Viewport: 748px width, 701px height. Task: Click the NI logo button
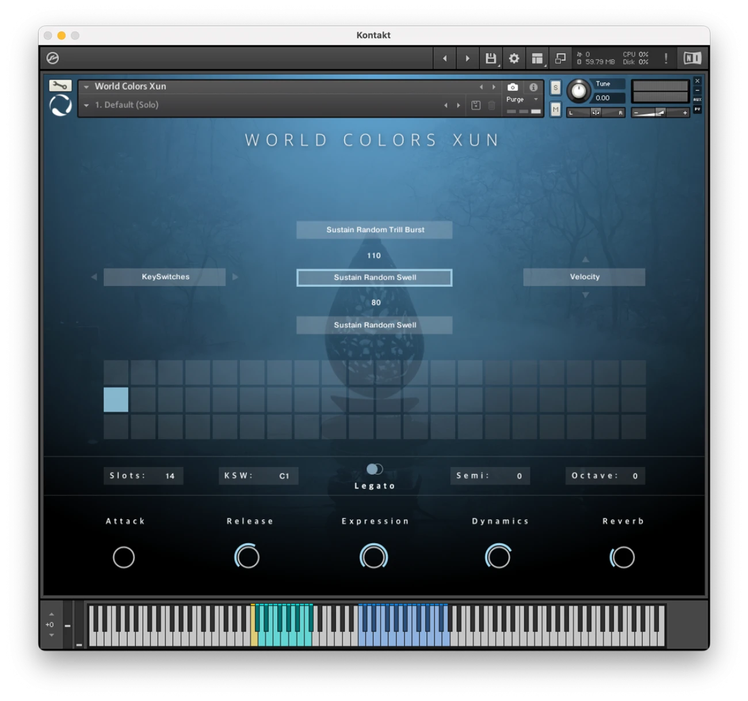692,58
